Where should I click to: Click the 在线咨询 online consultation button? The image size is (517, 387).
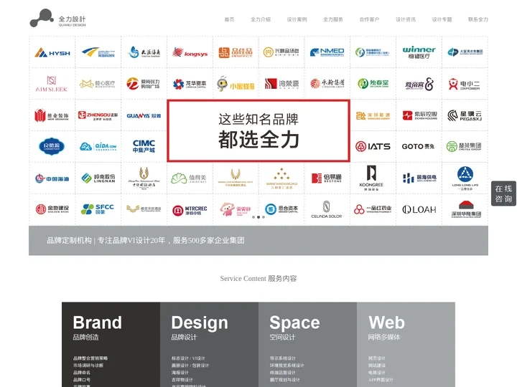pyautogui.click(x=503, y=193)
